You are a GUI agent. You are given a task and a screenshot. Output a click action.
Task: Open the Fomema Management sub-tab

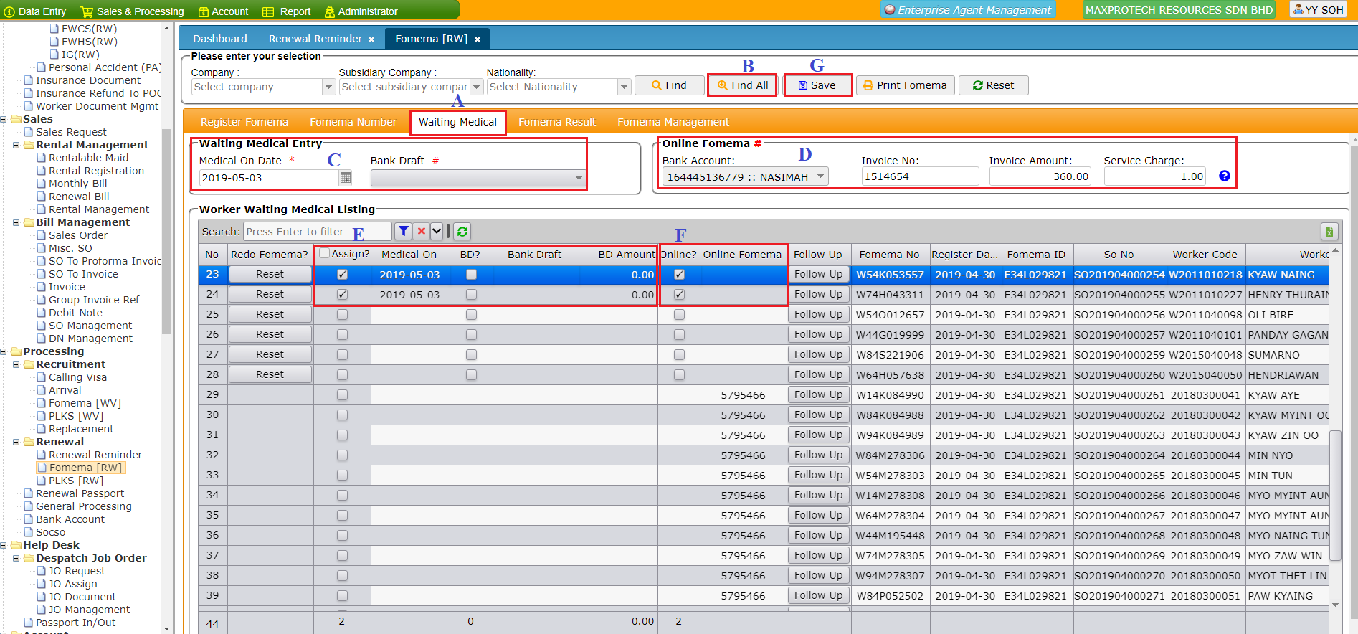click(673, 122)
